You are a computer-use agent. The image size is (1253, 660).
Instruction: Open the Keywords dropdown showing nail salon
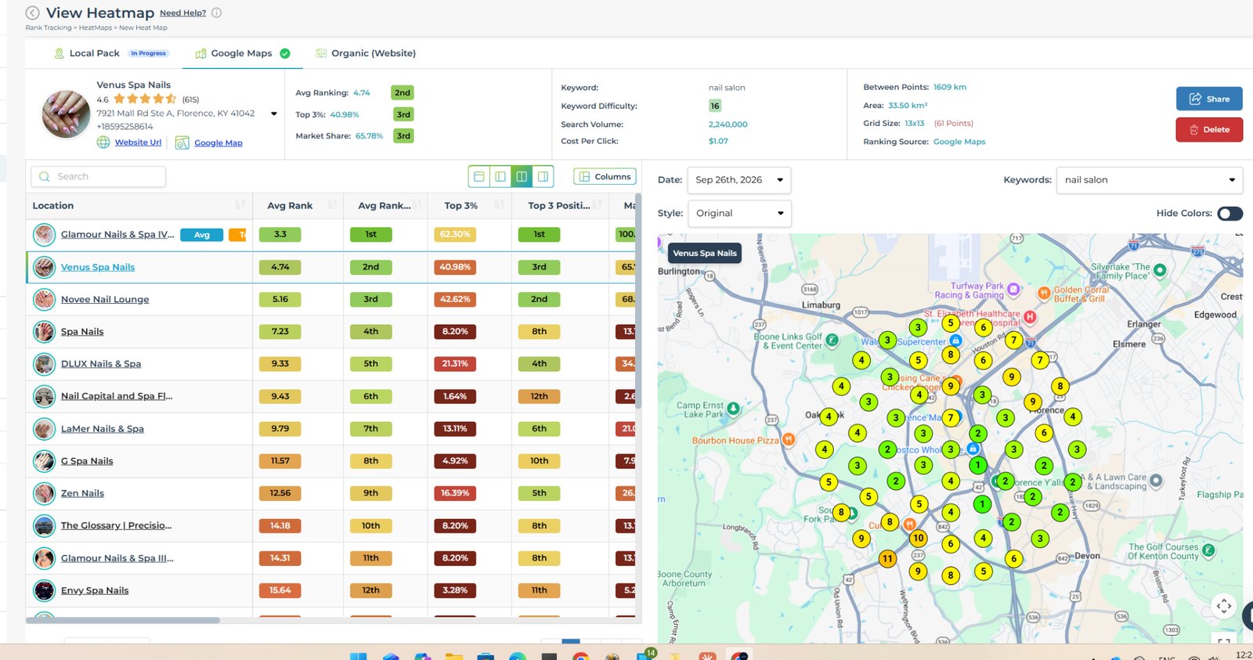tap(1149, 180)
